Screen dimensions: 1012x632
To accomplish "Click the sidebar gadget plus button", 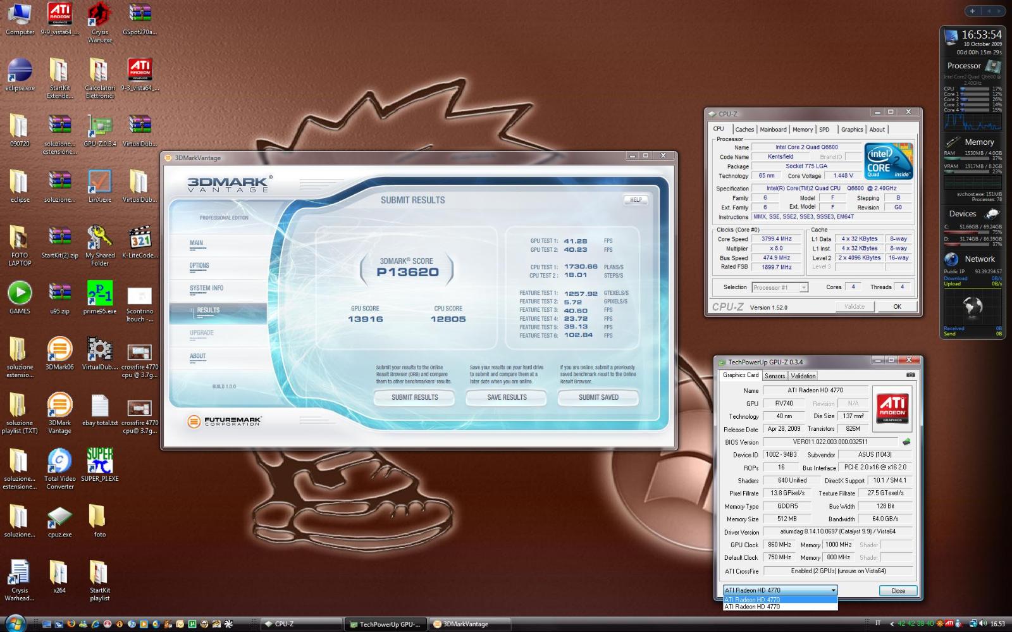I will tap(972, 11).
